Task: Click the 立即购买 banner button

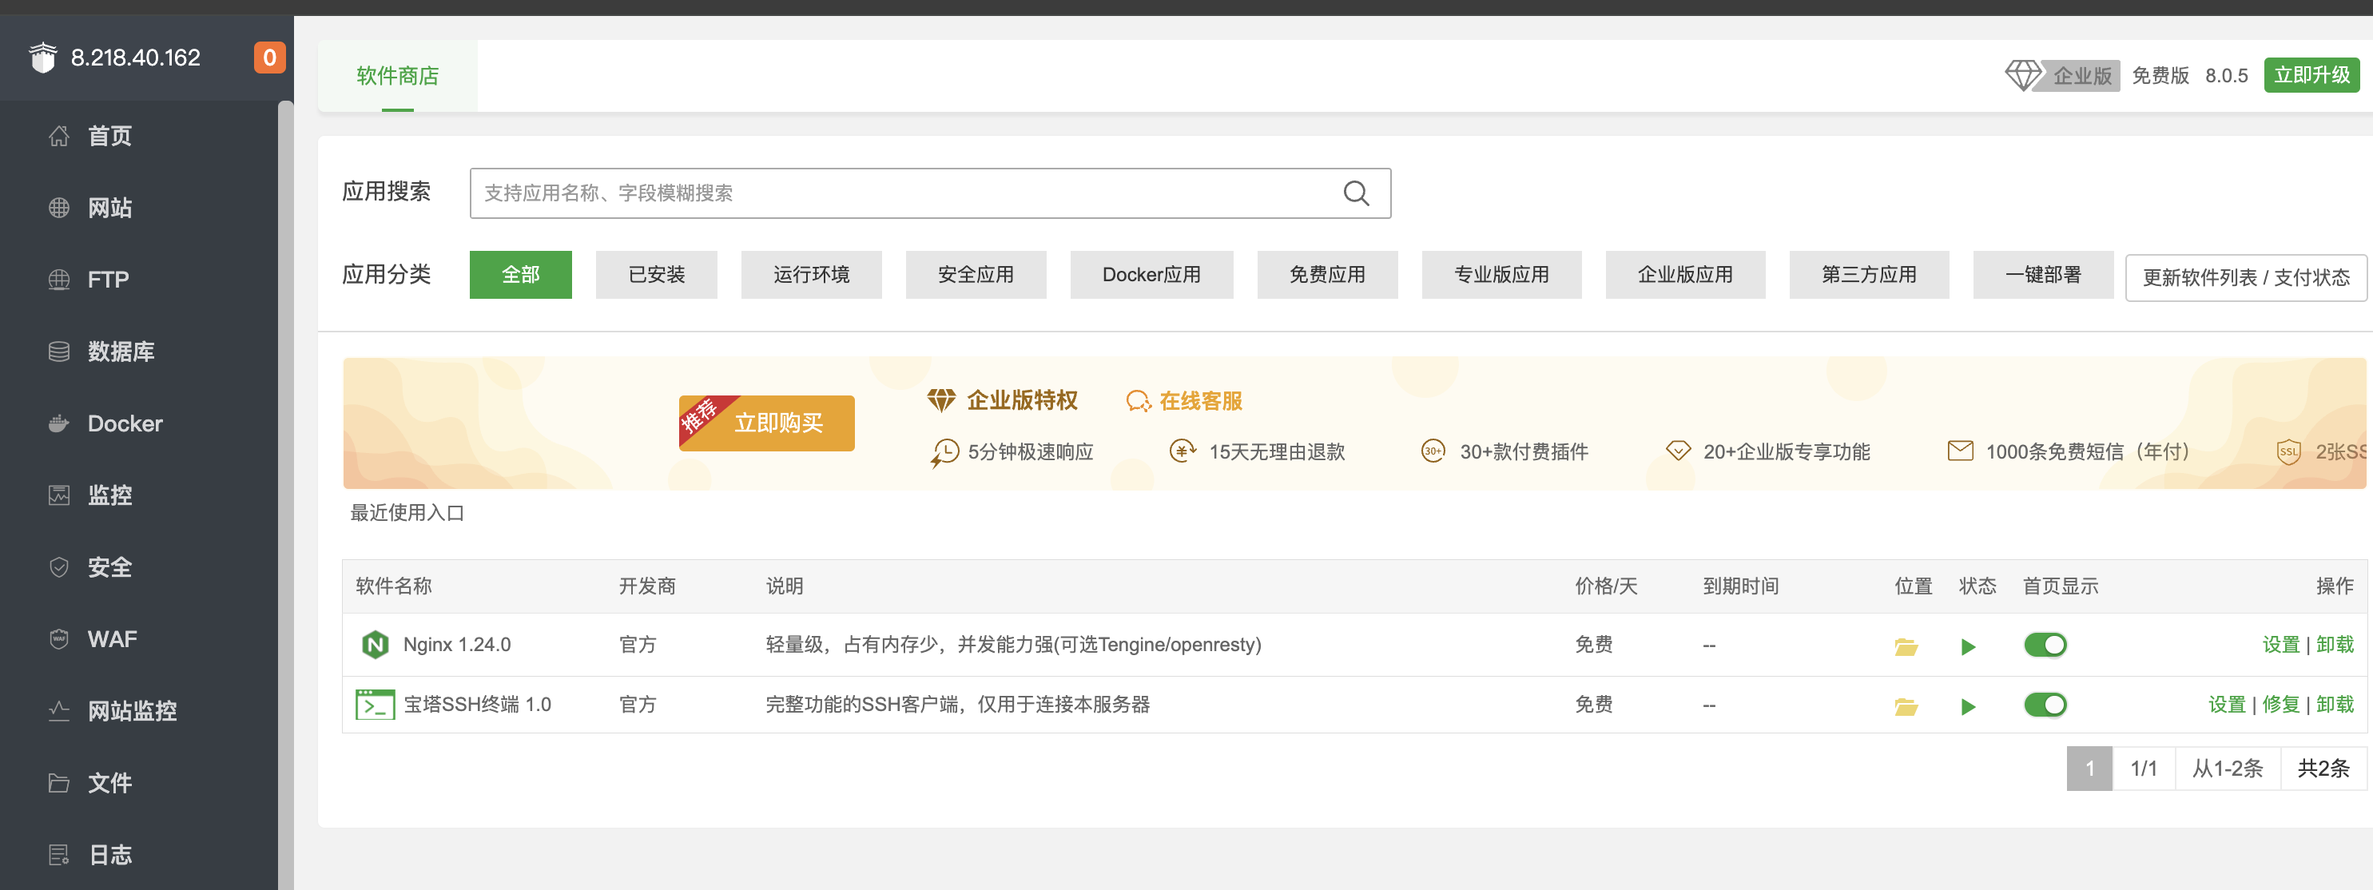Action: pos(766,423)
